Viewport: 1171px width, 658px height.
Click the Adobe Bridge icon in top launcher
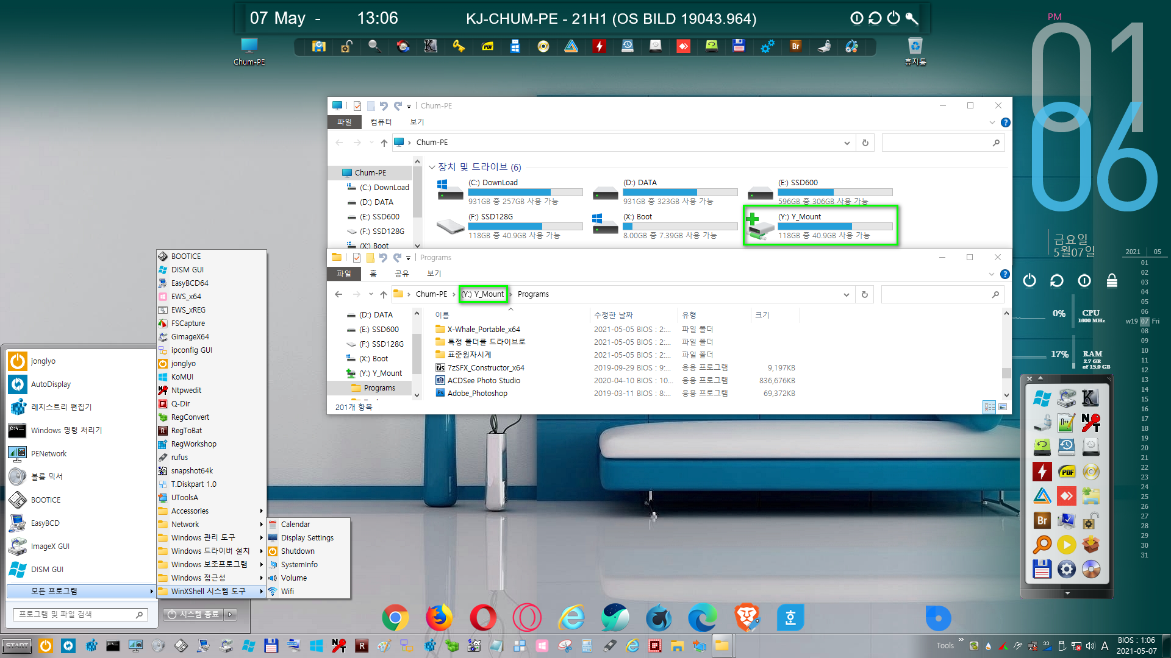(795, 46)
